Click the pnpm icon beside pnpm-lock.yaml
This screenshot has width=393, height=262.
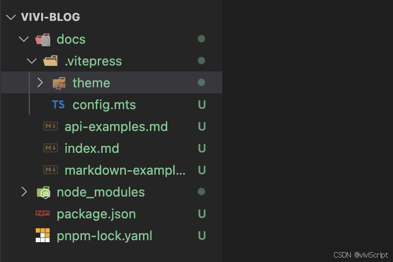pyautogui.click(x=43, y=235)
